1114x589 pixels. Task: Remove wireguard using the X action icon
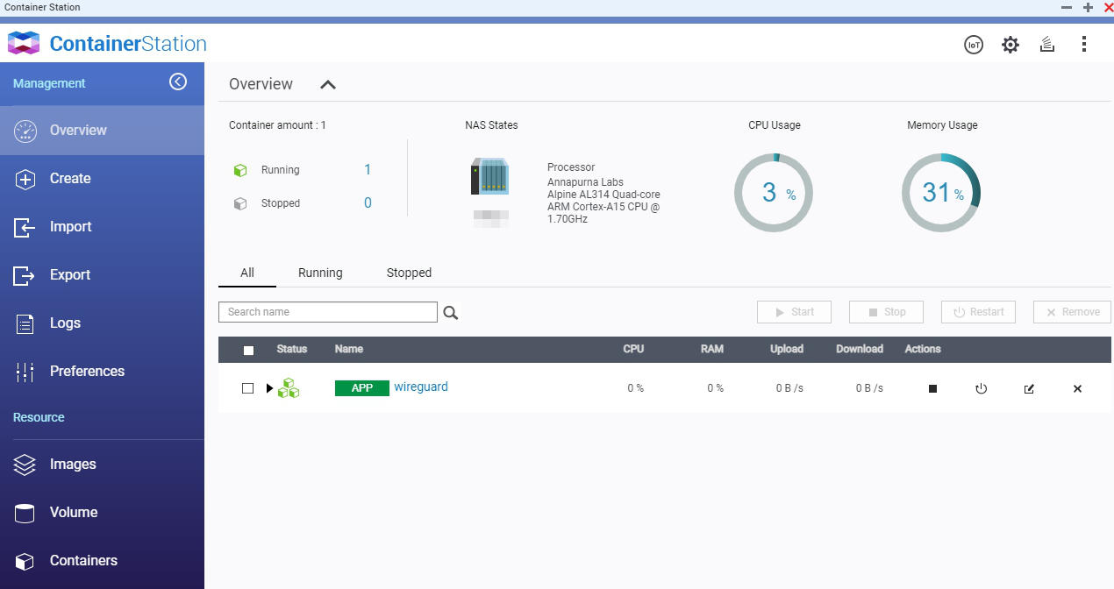click(1077, 388)
